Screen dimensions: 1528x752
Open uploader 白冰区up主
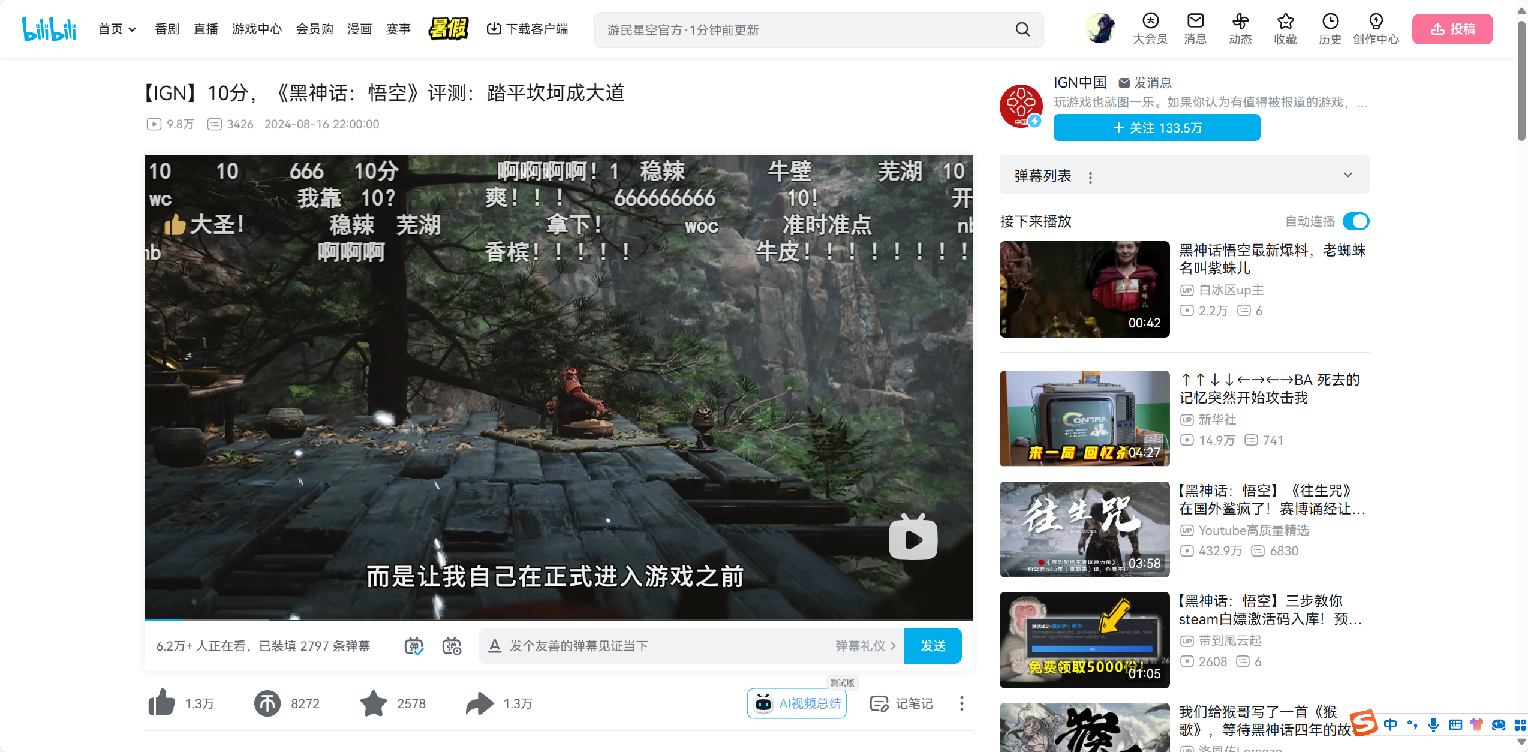[1231, 290]
